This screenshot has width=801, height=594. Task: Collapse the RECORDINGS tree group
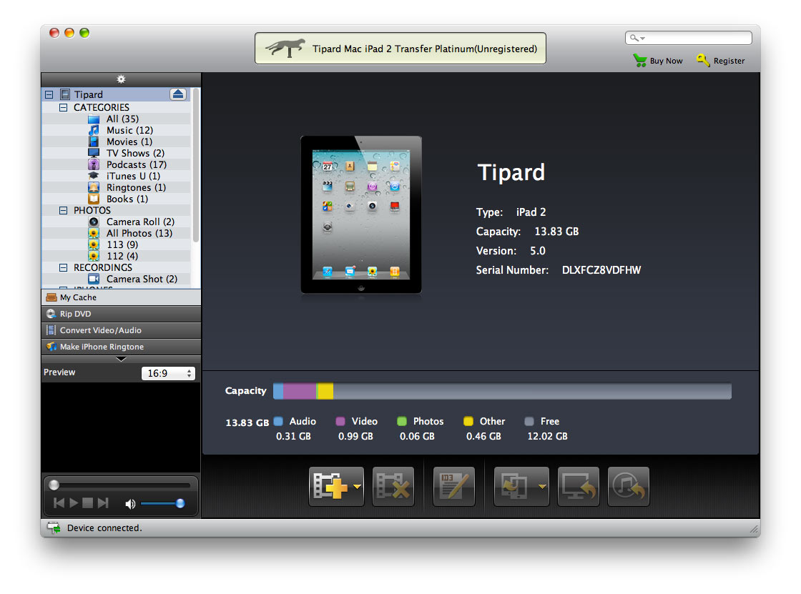(64, 267)
